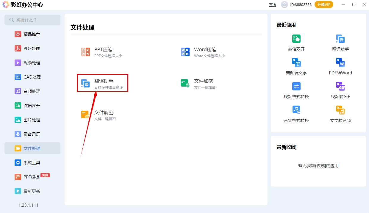The image size is (369, 213).
Task: Select PDF处理 in the sidebar
Action: click(x=32, y=48)
